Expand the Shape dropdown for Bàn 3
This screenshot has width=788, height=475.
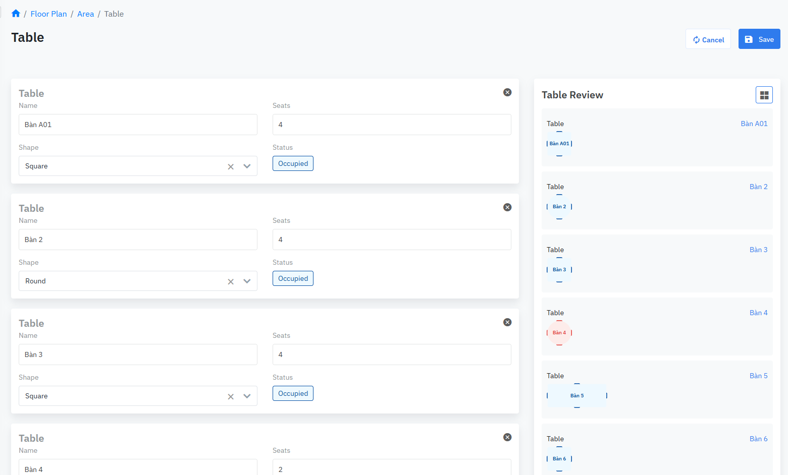point(247,396)
